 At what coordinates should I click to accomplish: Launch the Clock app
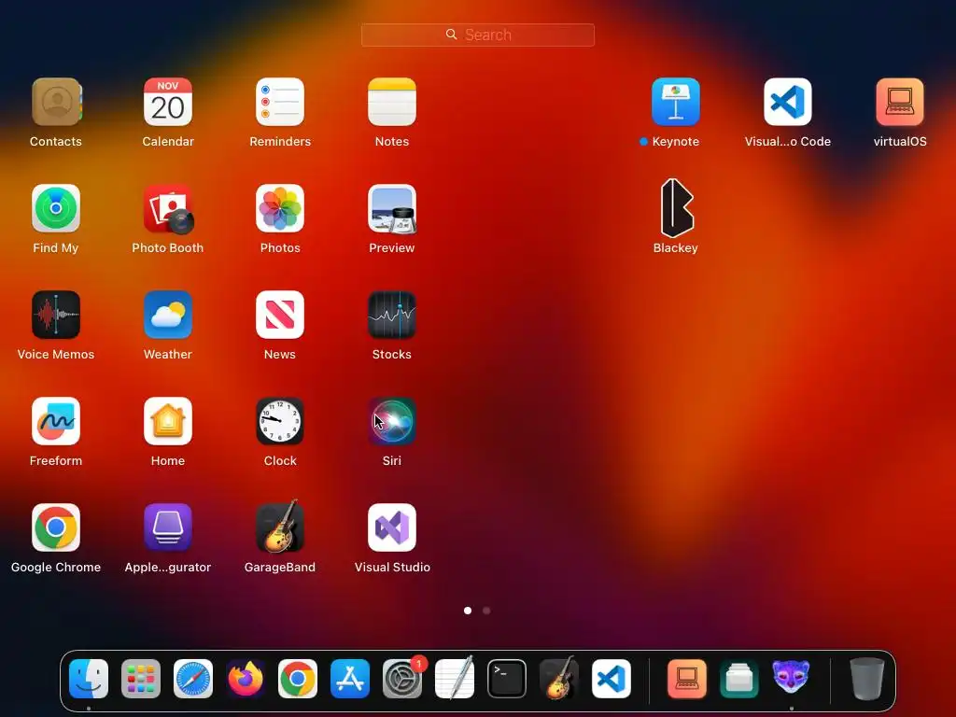click(x=280, y=421)
